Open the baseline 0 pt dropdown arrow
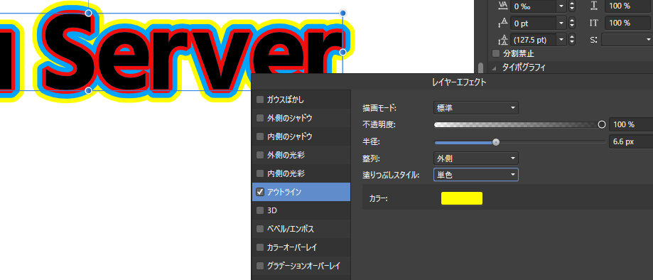The width and height of the screenshot is (653, 280). point(561,23)
